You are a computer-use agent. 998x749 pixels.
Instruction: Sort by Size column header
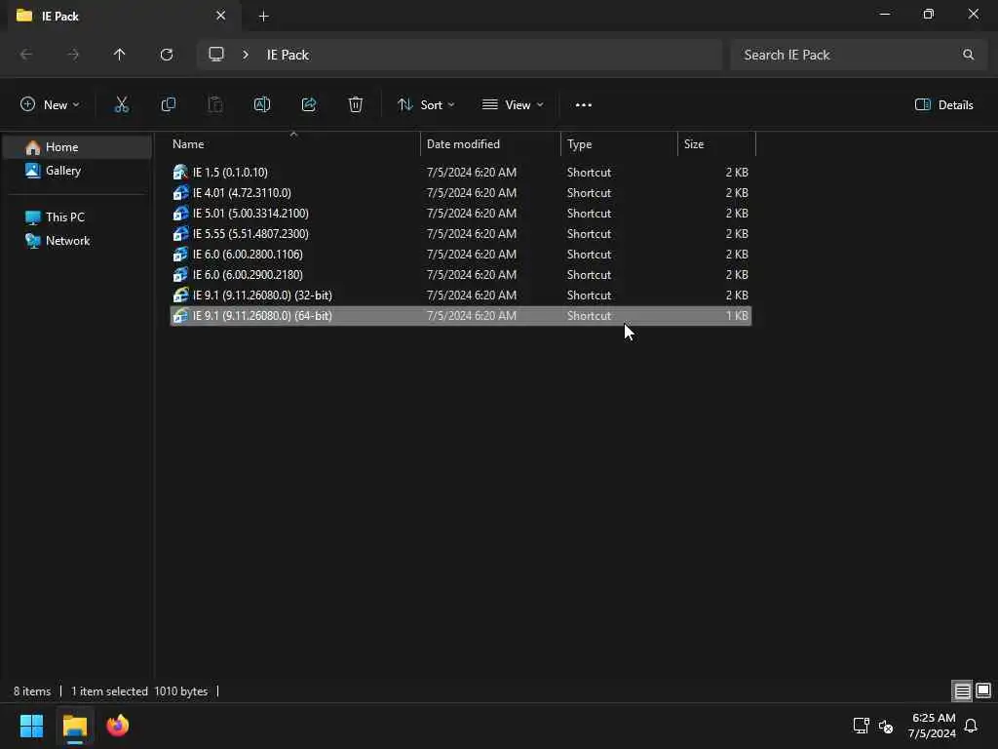(x=716, y=144)
